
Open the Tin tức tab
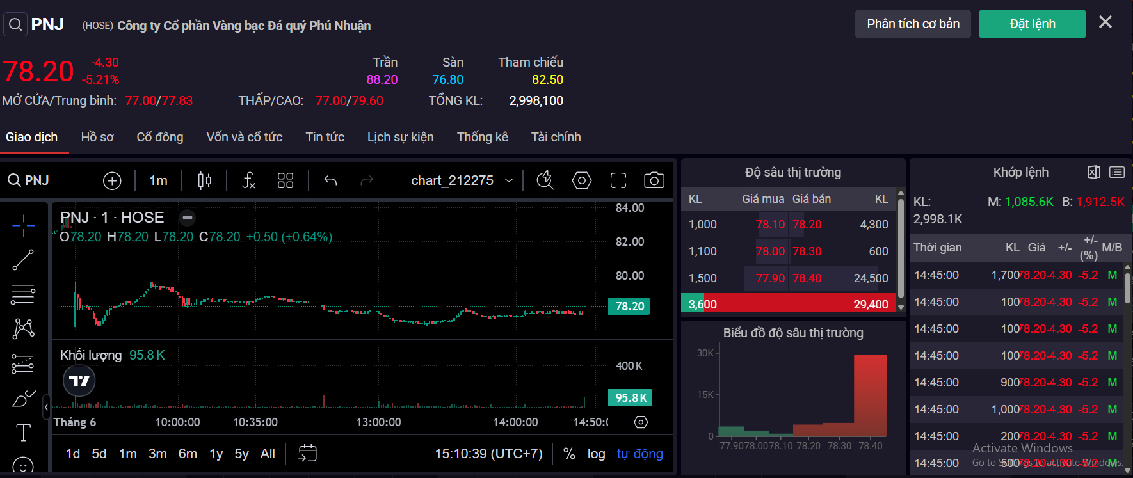pos(325,137)
